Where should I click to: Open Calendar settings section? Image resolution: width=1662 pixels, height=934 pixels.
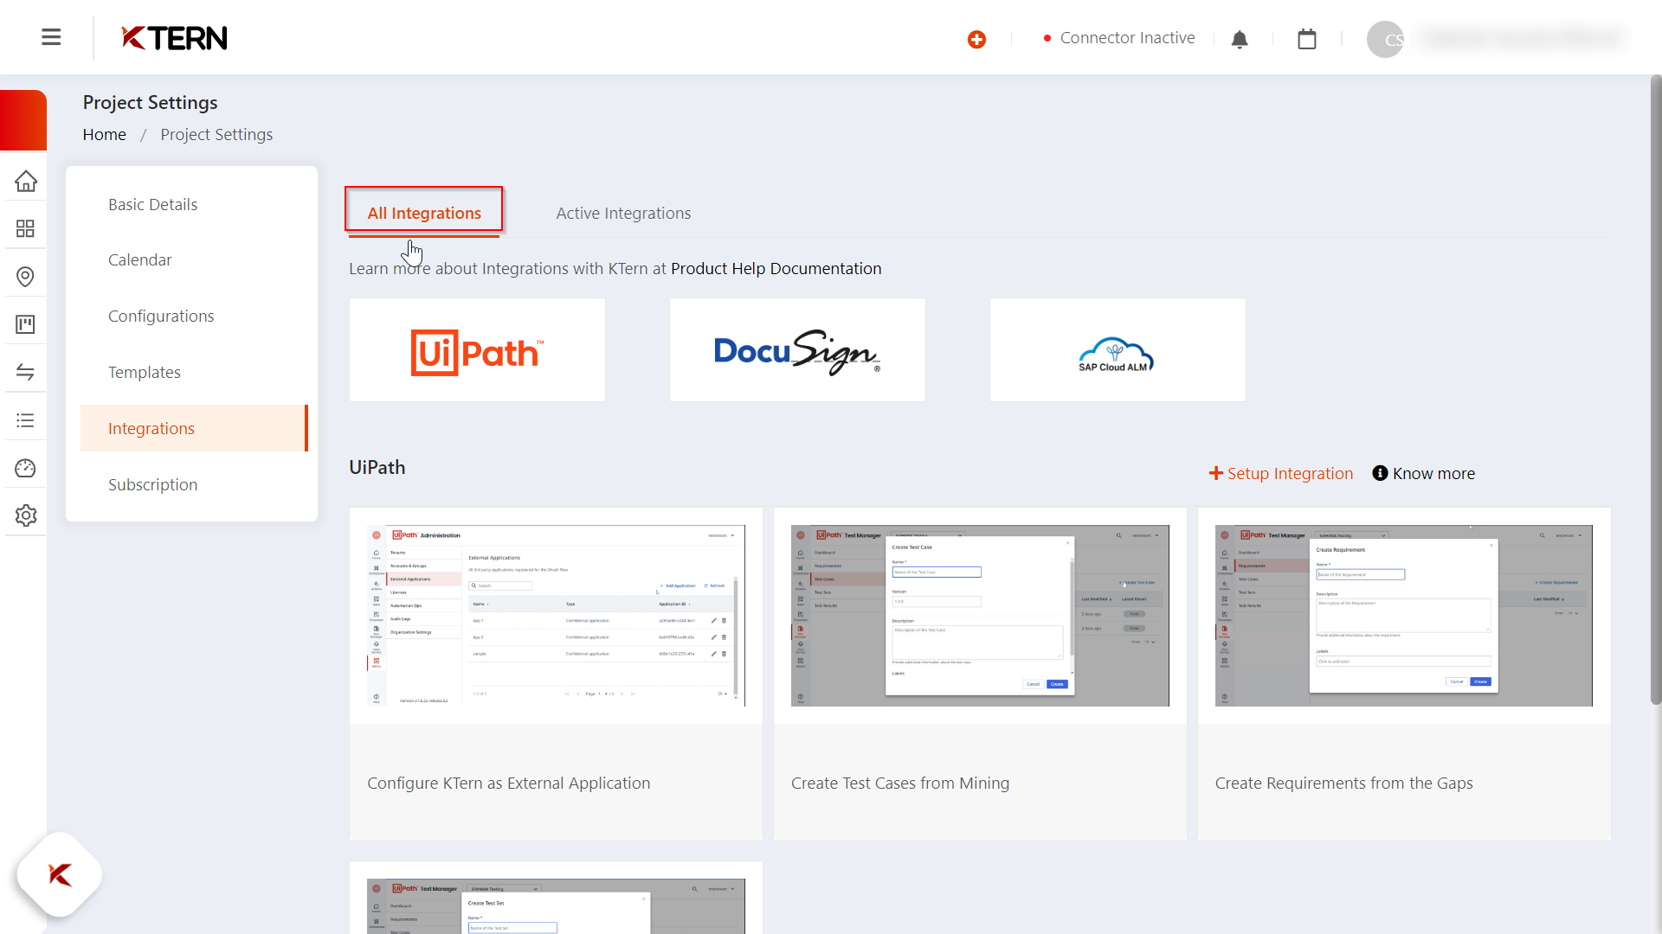pyautogui.click(x=139, y=259)
